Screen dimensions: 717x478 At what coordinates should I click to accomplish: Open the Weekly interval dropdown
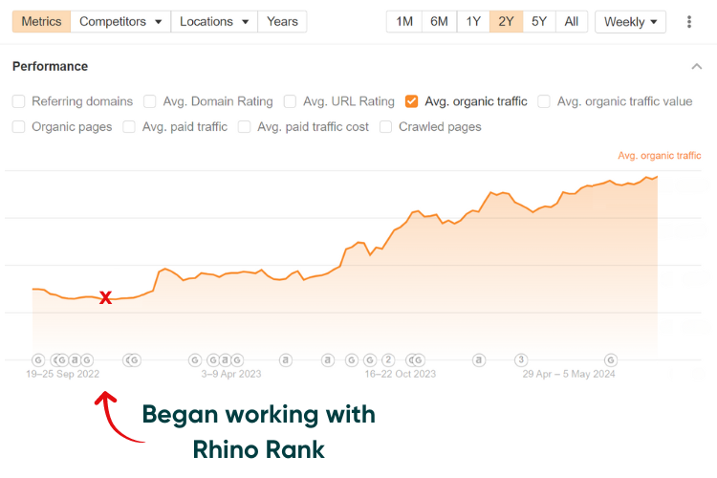click(630, 21)
